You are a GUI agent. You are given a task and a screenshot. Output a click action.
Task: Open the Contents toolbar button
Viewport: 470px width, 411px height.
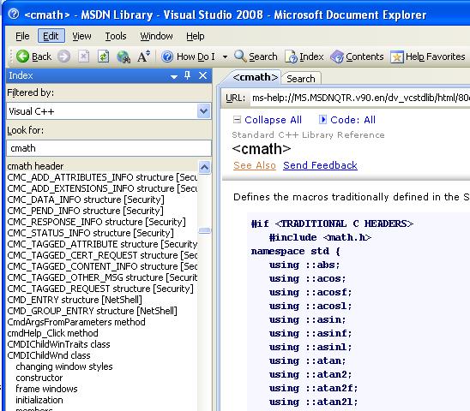point(357,57)
